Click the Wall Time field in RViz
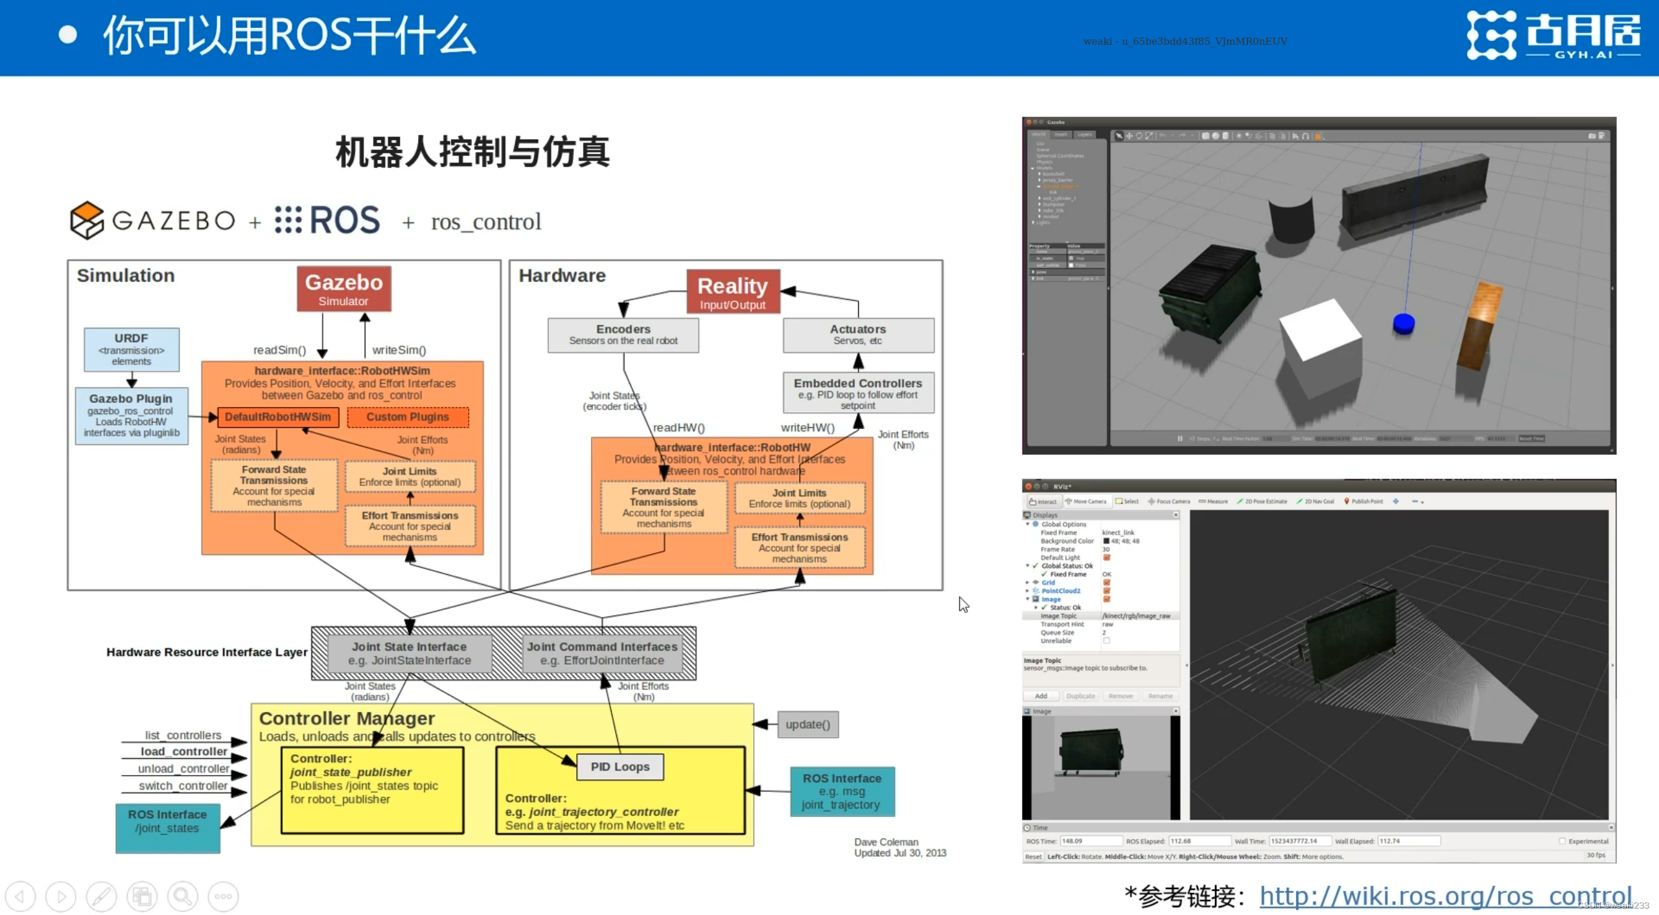 coord(1300,841)
